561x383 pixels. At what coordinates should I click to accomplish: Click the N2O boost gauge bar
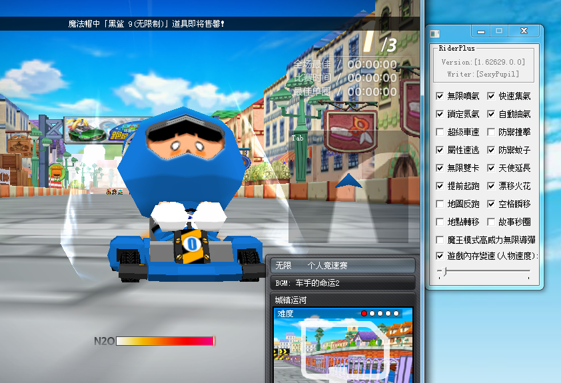pos(165,341)
